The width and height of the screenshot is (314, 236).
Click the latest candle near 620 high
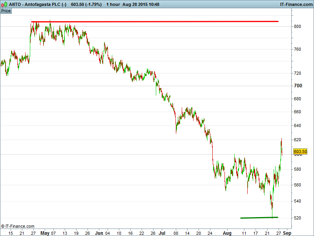pos(281,146)
